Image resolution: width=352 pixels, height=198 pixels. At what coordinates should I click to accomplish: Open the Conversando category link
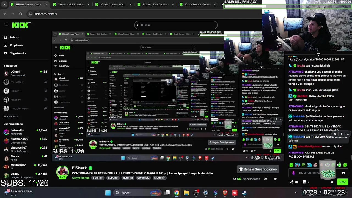pyautogui.click(x=81, y=178)
